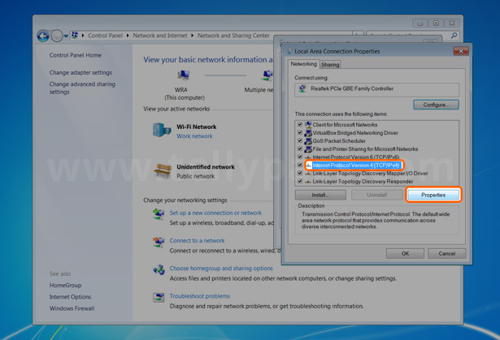Click the Multiple networks icon in map

pos(267,75)
